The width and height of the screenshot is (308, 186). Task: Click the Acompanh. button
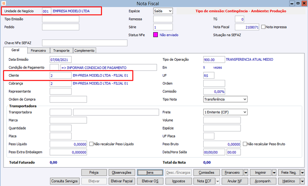click(263, 181)
